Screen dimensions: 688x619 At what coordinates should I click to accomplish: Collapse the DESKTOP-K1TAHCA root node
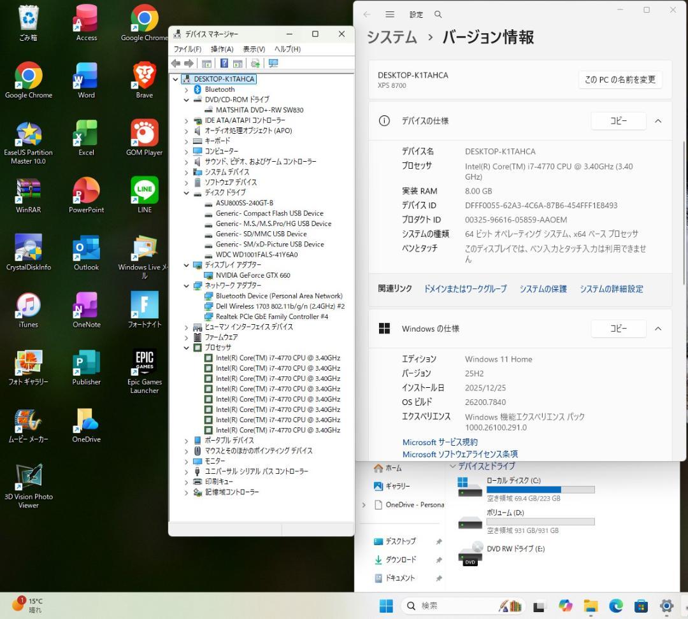[176, 79]
